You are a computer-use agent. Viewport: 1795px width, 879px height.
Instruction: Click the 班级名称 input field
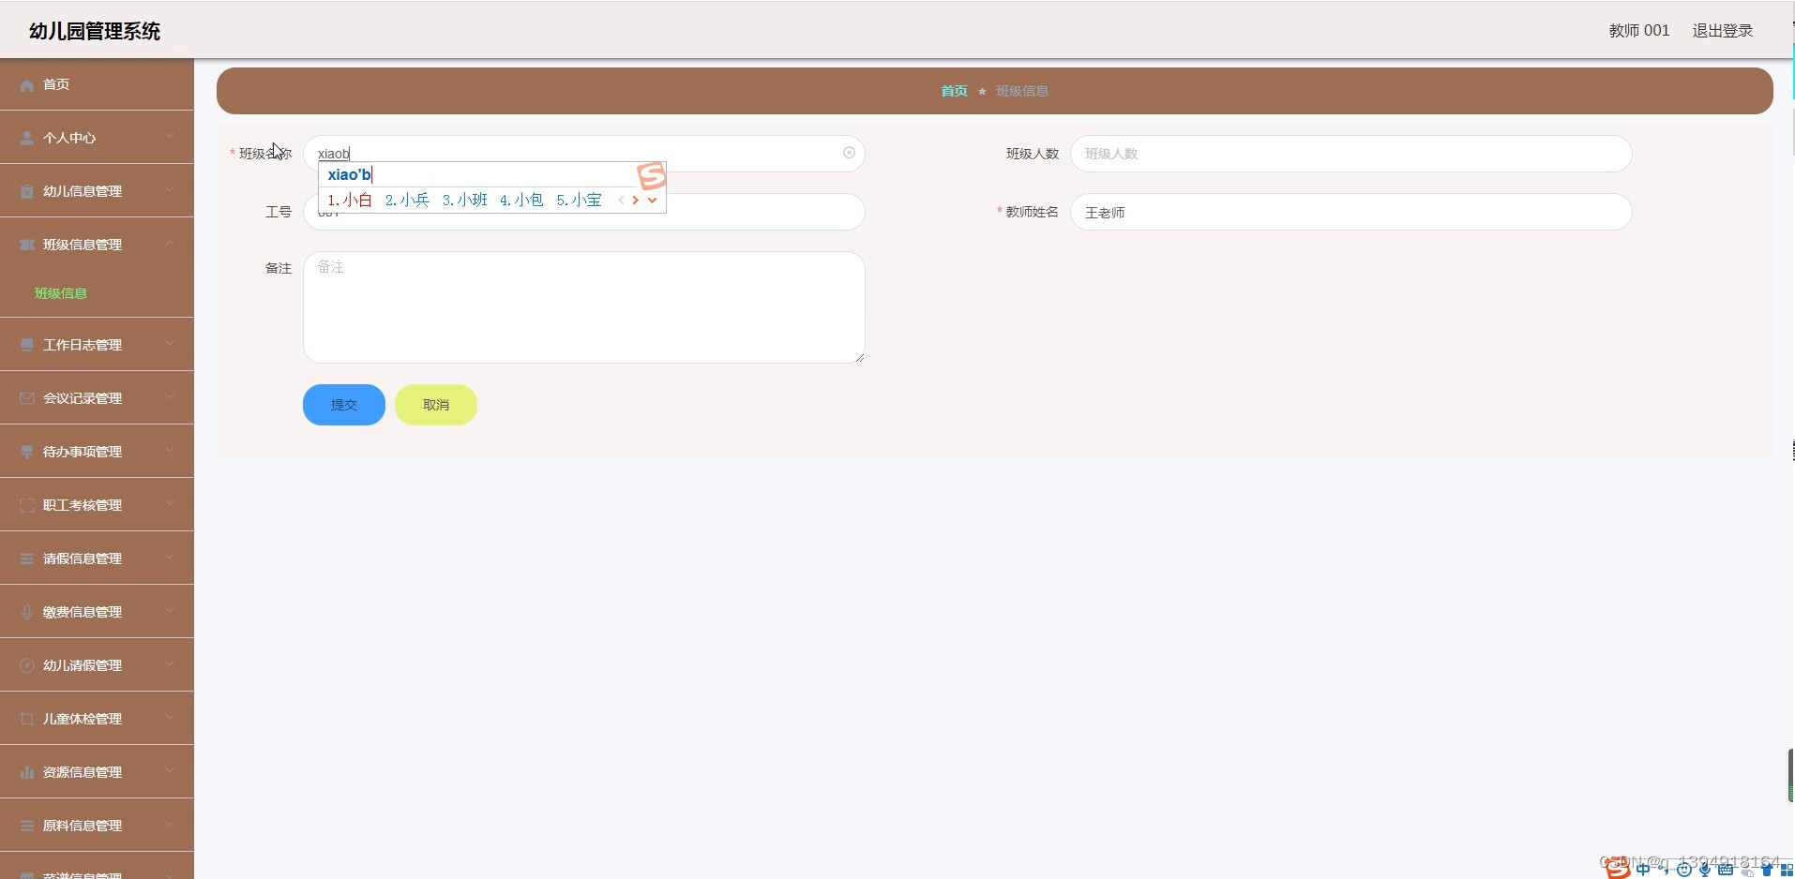583,154
